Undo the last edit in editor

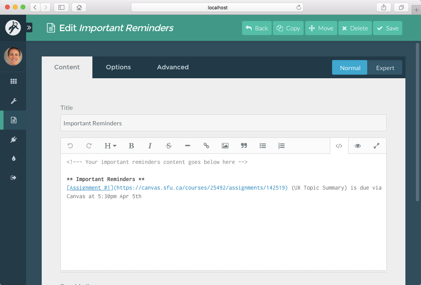tap(70, 146)
